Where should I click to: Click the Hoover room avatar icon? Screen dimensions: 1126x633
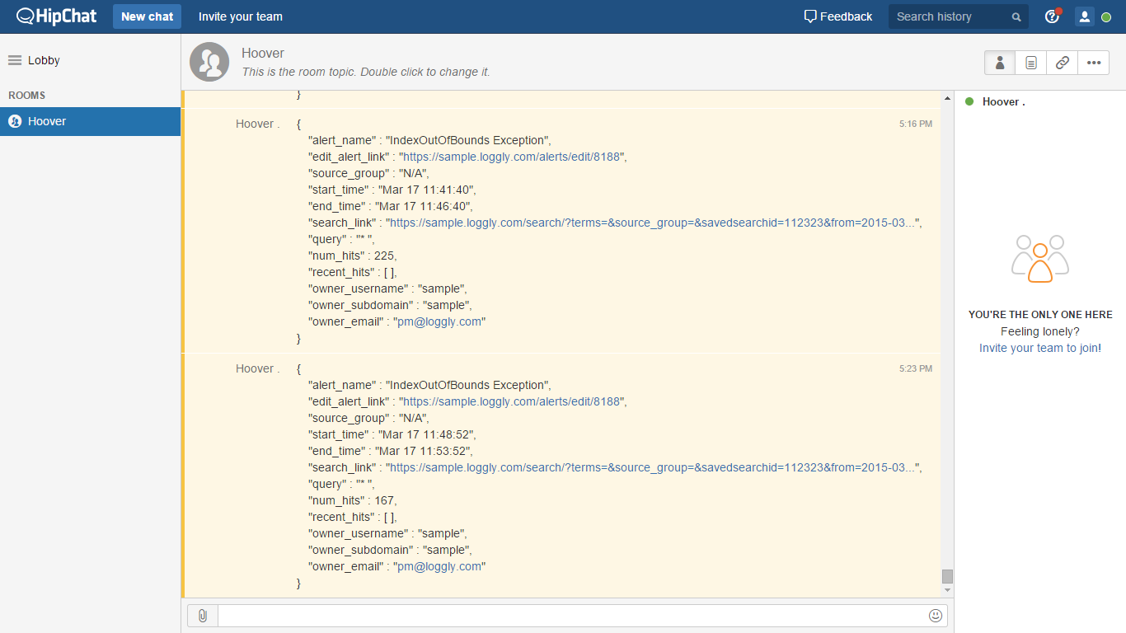[x=209, y=62]
